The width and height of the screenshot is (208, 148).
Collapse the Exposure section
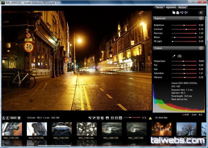[x=201, y=18]
